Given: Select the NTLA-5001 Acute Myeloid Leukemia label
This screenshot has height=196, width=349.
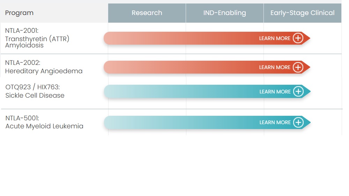Looking at the screenshot, I should 44,122.
